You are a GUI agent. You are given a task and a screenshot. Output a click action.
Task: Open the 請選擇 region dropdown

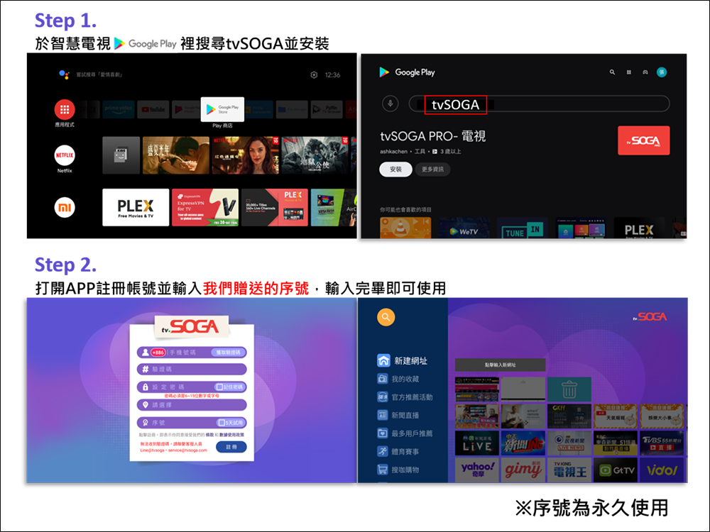192,404
